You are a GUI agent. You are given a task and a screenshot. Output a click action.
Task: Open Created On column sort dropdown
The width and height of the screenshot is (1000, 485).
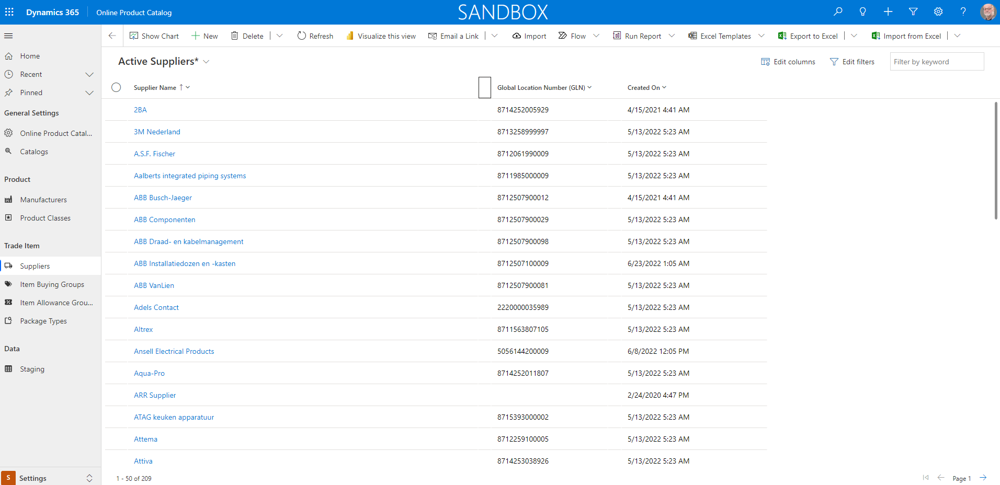[664, 87]
